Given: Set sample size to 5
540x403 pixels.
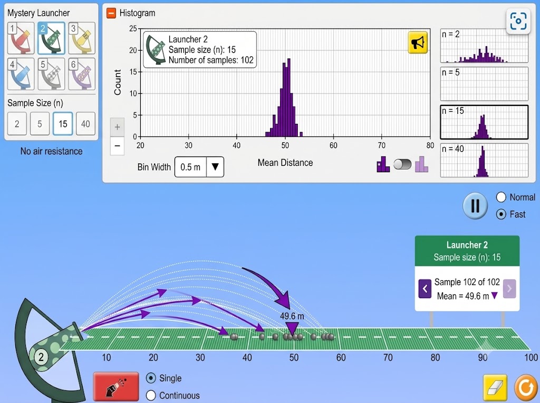Looking at the screenshot, I should [x=40, y=124].
